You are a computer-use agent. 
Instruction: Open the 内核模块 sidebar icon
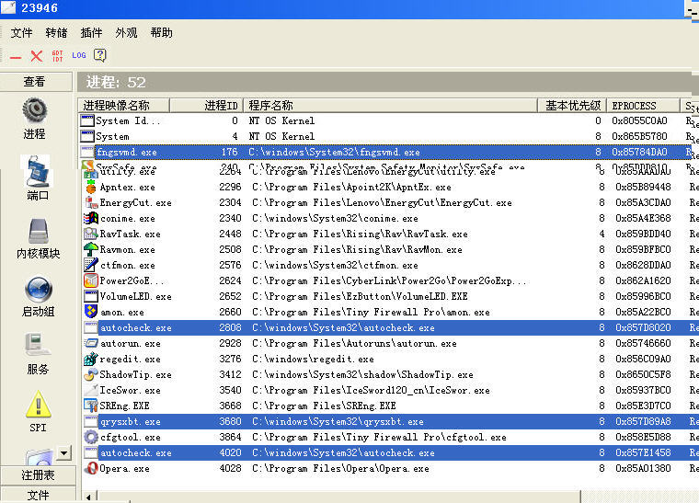tap(39, 231)
